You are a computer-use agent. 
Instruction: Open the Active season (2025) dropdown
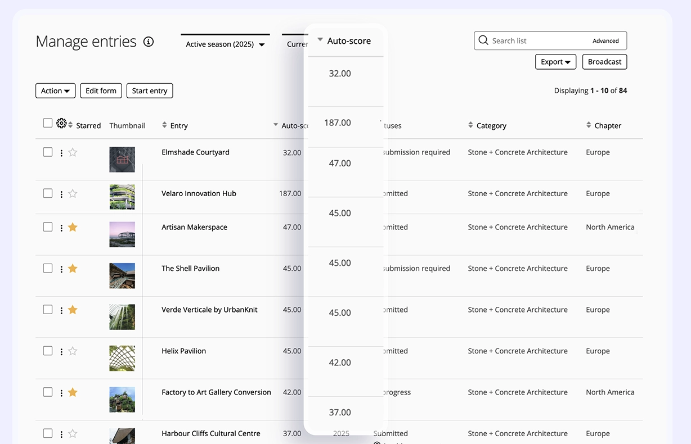coord(225,44)
